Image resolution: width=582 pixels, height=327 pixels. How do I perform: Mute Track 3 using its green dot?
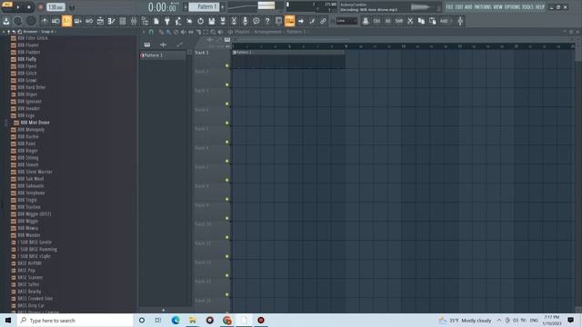[227, 104]
